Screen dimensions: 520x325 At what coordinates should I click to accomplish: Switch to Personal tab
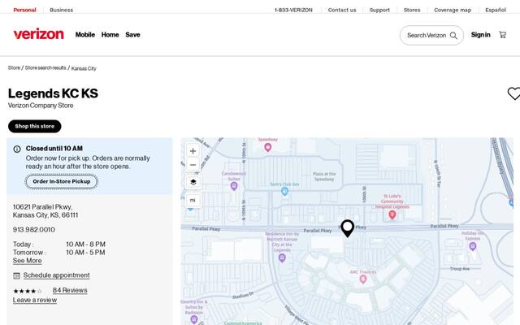[x=24, y=10]
